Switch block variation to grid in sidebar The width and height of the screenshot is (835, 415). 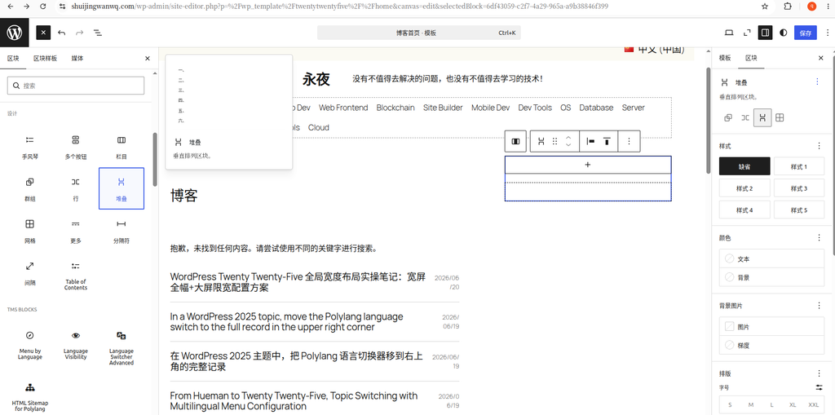tap(780, 117)
